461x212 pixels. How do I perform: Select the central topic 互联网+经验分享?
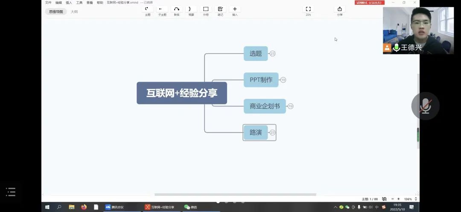(182, 93)
